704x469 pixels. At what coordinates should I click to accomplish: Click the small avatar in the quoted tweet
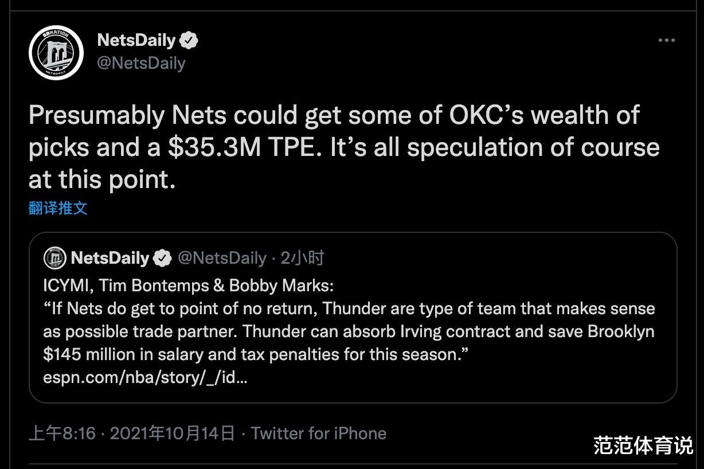(x=54, y=259)
